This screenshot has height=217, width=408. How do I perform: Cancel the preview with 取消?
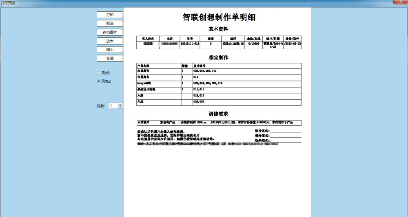pos(110,23)
